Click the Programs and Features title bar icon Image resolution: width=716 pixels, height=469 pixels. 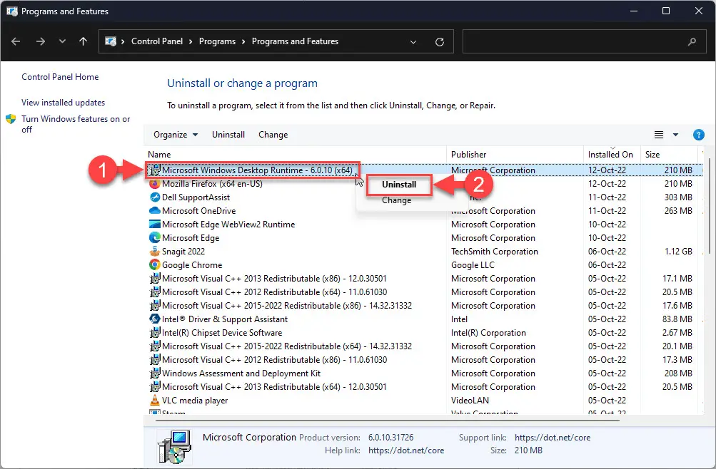coord(12,11)
